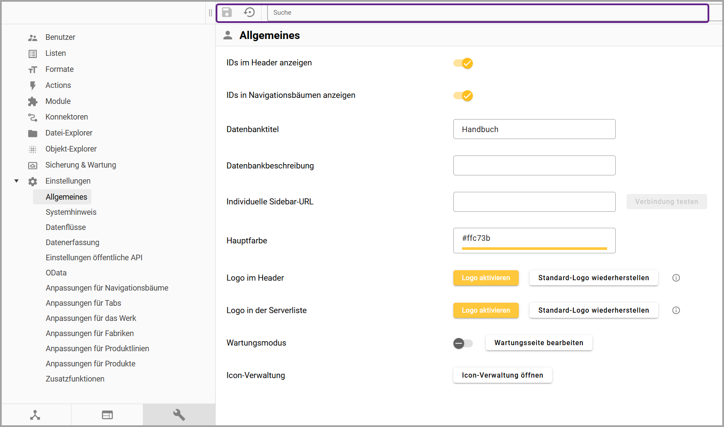Click Logo aktivieren for Logo in der Serverliste

(486, 311)
